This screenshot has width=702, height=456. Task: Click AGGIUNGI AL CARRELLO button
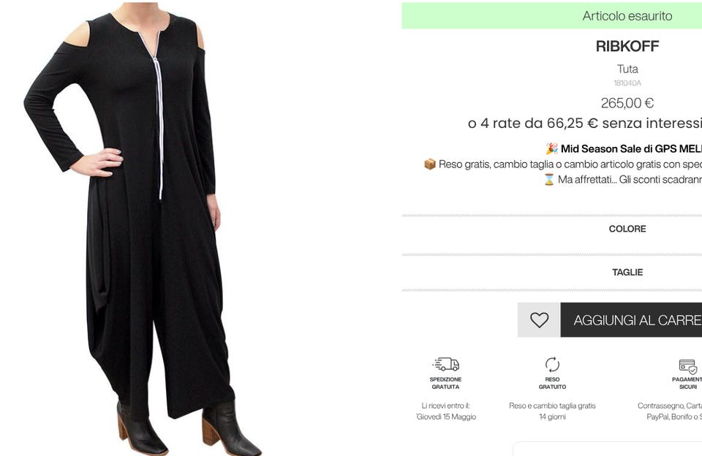coord(631,320)
